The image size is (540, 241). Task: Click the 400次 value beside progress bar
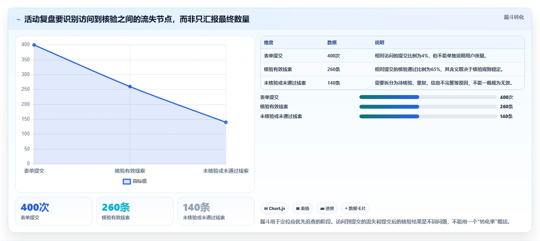[506, 97]
